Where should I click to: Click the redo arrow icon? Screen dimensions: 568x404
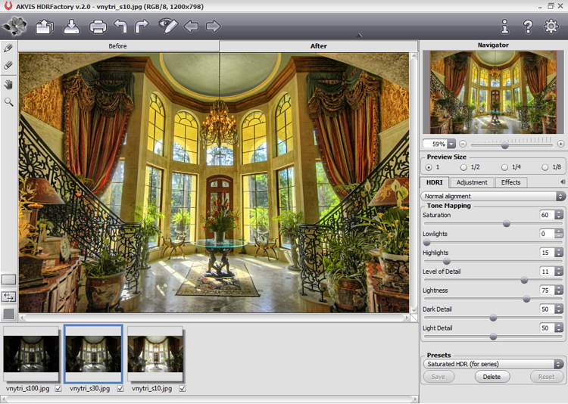point(142,27)
